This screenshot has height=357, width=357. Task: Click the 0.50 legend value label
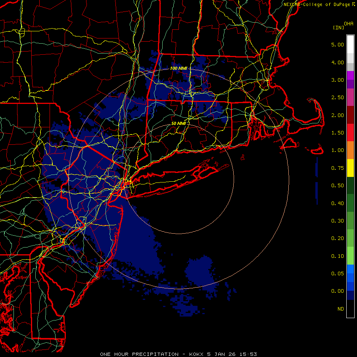pos(338,185)
